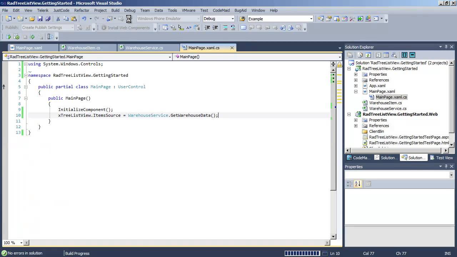The width and height of the screenshot is (457, 257).
Task: Open the Debug configuration dropdown
Action: pos(219,19)
